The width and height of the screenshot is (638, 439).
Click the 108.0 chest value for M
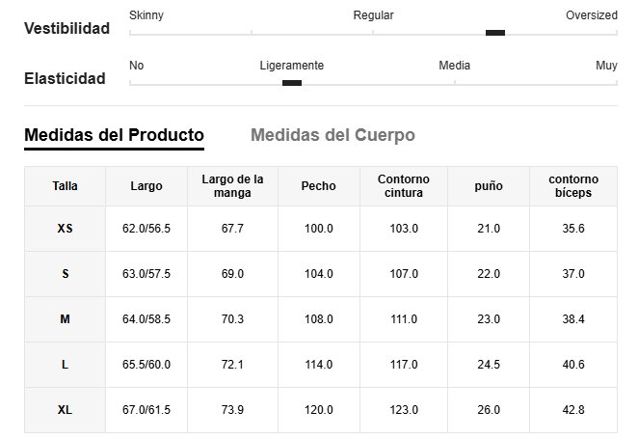coord(319,318)
